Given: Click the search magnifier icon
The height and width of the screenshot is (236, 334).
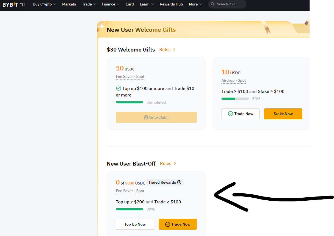Looking at the screenshot, I should click(x=213, y=4).
